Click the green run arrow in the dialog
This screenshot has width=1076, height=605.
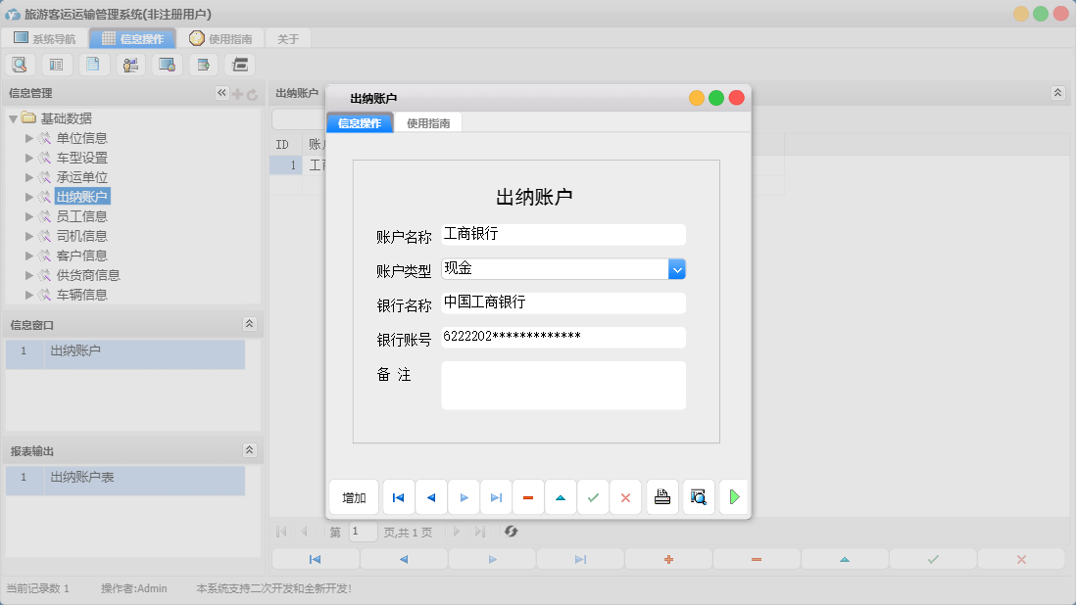[733, 497]
